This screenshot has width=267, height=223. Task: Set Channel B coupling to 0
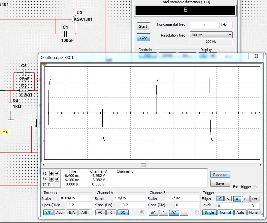163,213
